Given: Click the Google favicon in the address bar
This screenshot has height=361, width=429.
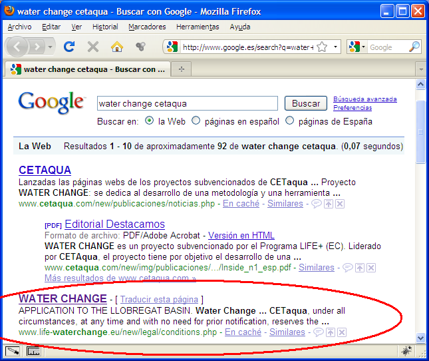Looking at the screenshot, I should coord(173,47).
